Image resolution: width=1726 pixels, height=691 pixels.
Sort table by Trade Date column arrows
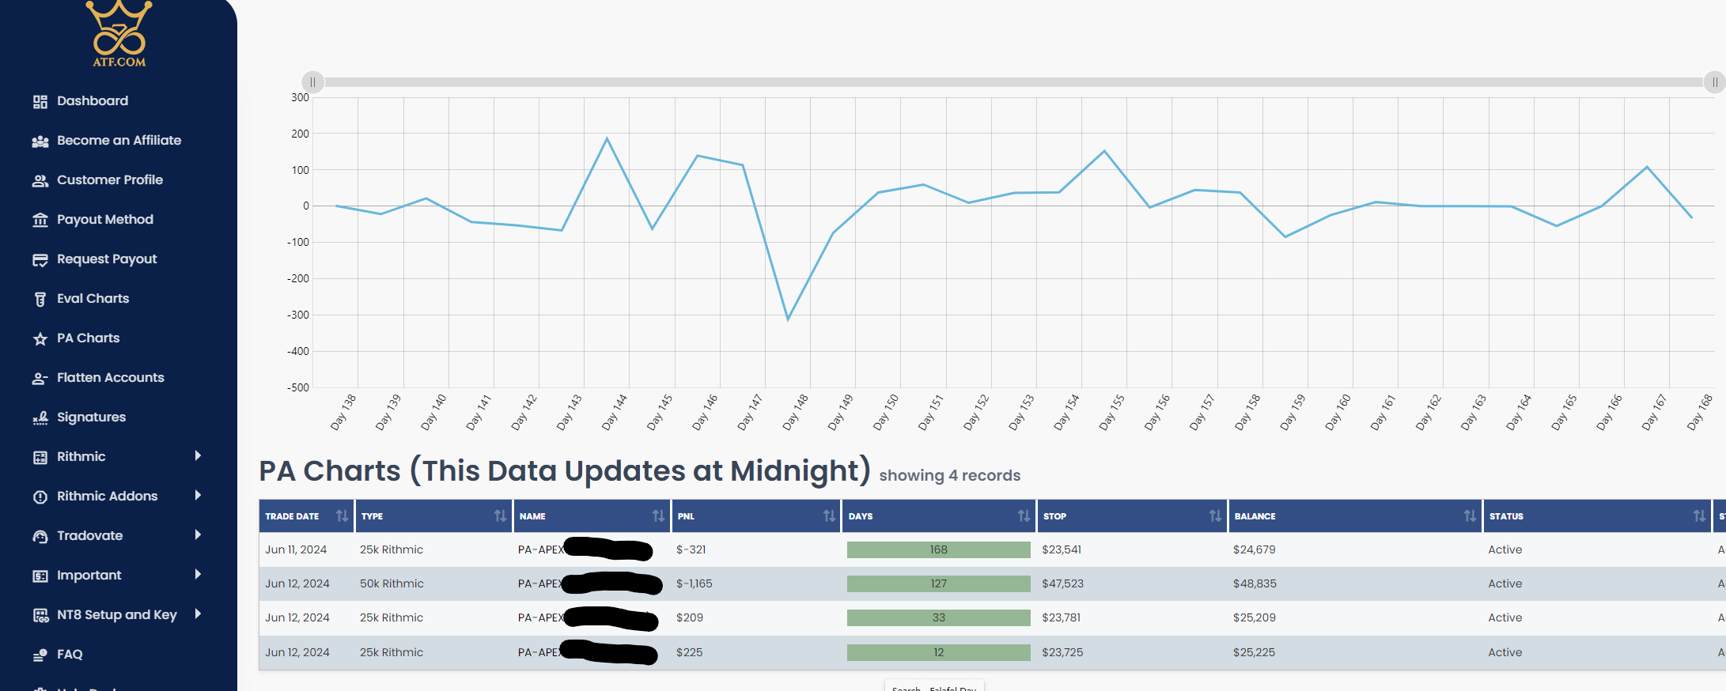(342, 516)
